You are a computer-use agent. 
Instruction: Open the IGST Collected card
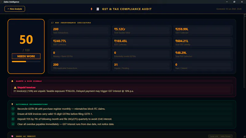(142, 42)
